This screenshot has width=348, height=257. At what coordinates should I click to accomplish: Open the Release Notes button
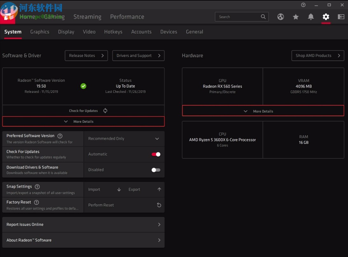point(86,56)
